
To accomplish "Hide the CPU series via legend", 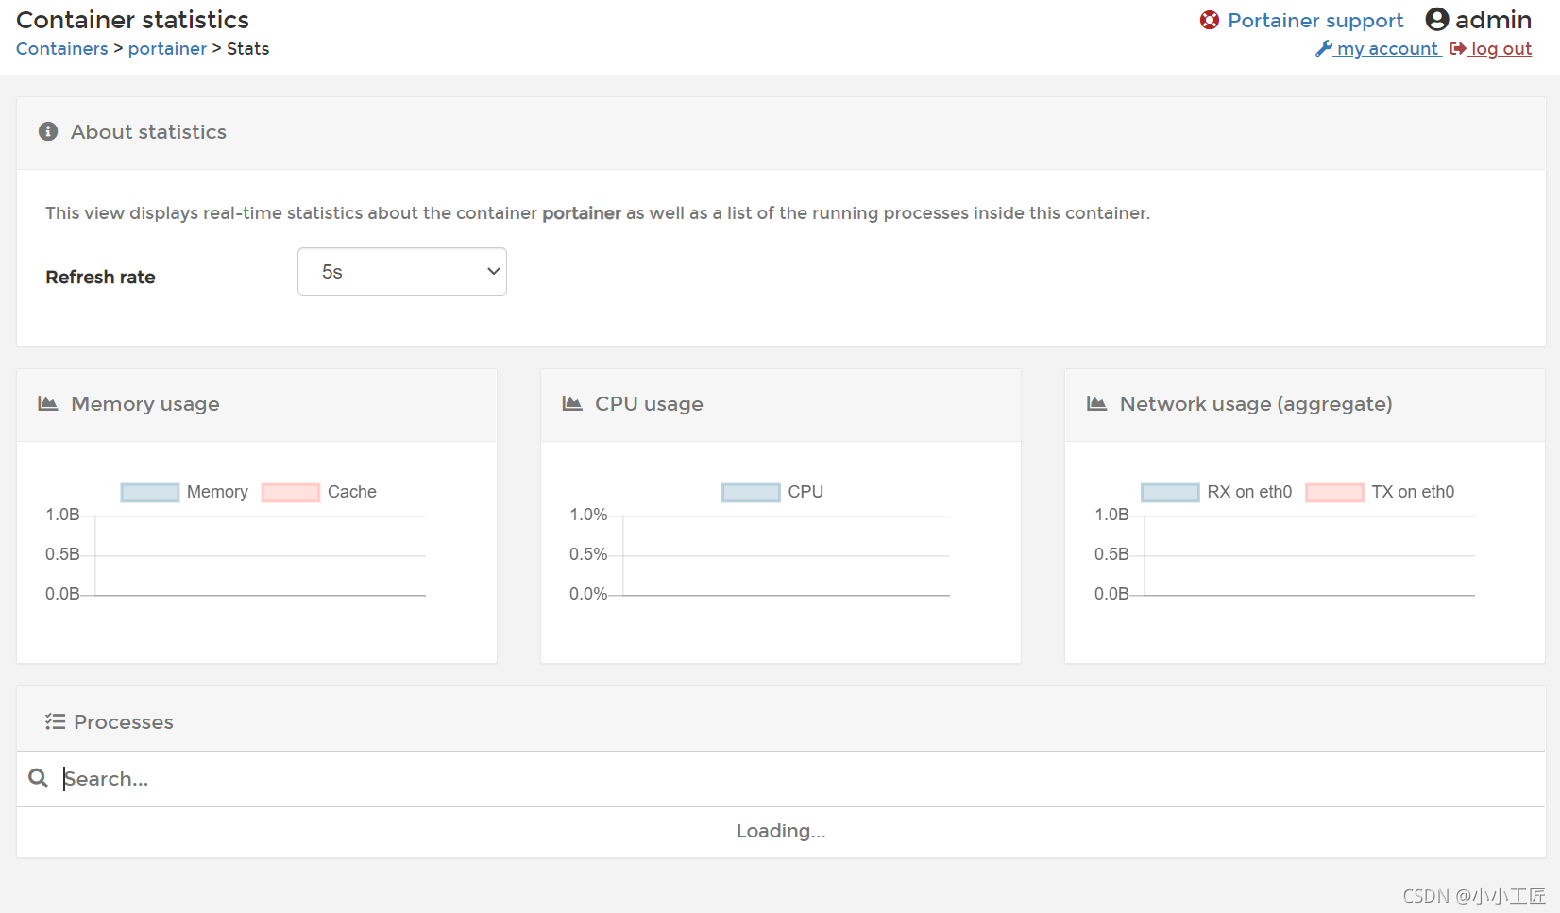I will (751, 492).
